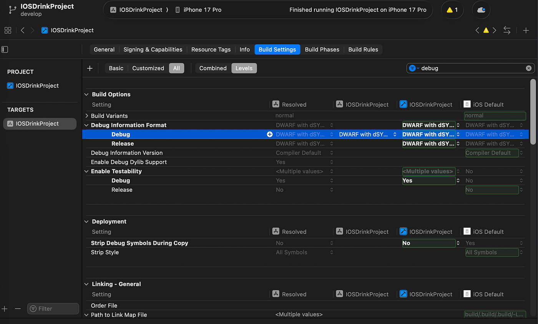Click the swap arrows code review icon
Image resolution: width=538 pixels, height=324 pixels.
click(507, 30)
